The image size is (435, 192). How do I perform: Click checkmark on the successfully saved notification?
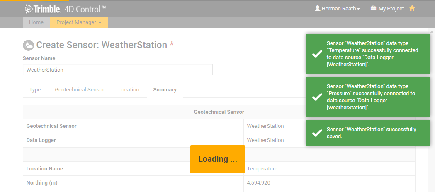[317, 133]
